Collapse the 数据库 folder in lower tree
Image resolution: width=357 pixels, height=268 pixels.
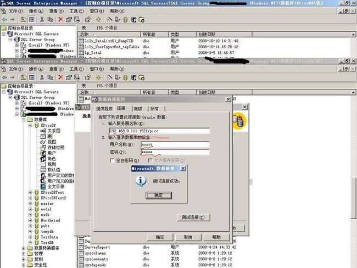pyautogui.click(x=24, y=120)
